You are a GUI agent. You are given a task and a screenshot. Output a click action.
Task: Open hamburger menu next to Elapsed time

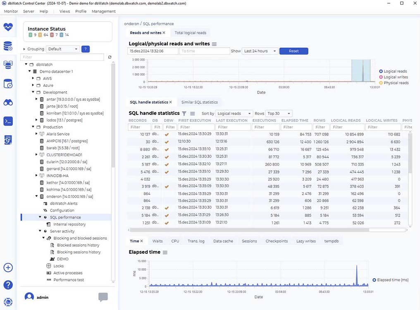pyautogui.click(x=165, y=253)
